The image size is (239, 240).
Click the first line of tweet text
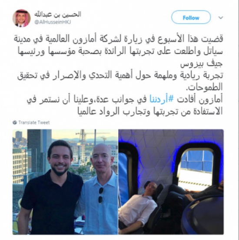119,39
